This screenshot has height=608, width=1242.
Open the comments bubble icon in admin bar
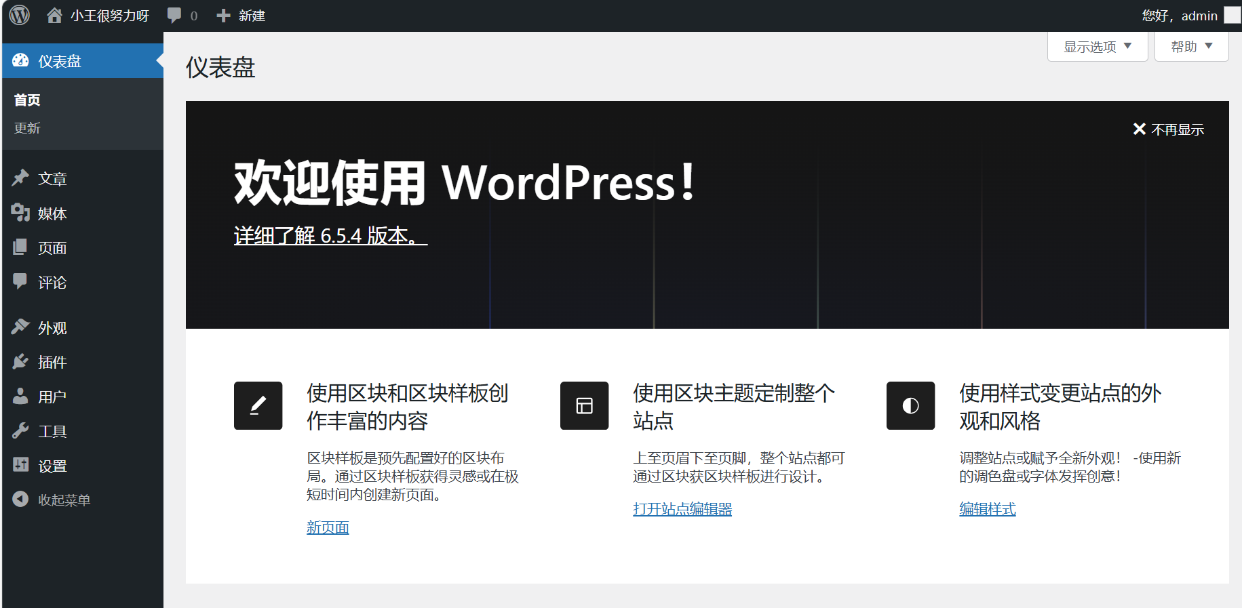click(x=174, y=15)
